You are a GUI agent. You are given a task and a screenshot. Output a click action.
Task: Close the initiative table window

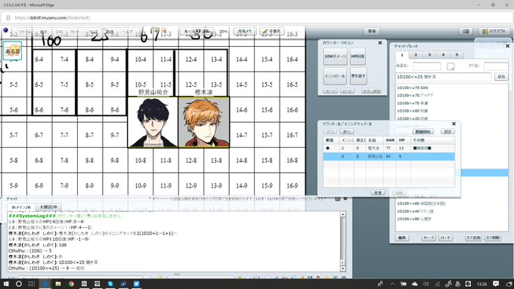tap(454, 124)
